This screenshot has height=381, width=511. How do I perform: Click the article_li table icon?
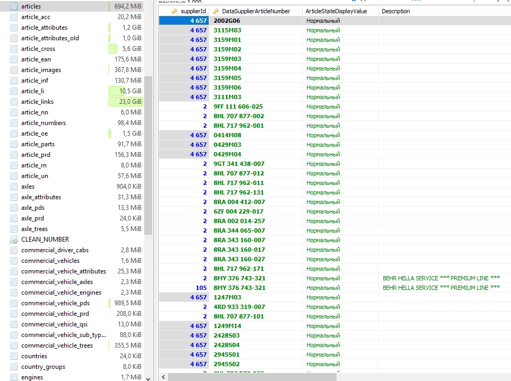click(x=14, y=91)
